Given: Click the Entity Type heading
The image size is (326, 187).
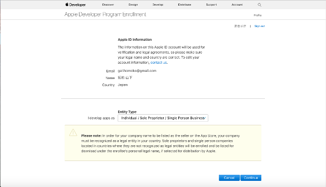Looking at the screenshot, I should pos(127,112).
